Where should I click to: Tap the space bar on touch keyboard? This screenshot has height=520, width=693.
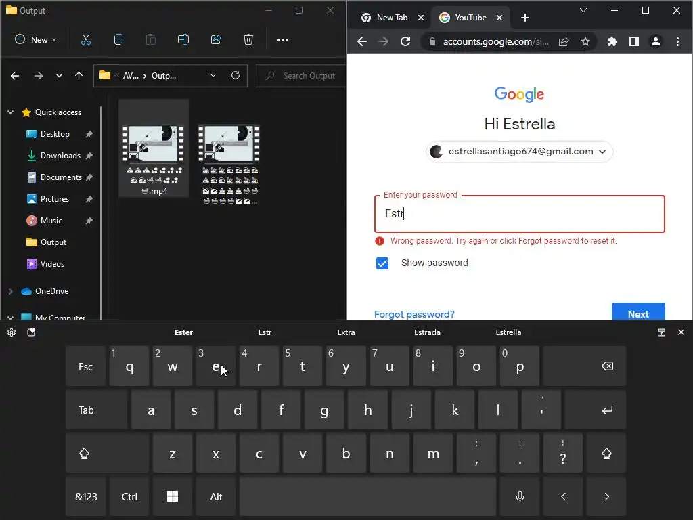[x=367, y=496]
